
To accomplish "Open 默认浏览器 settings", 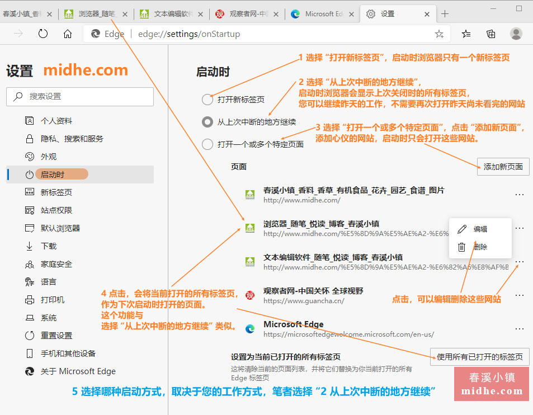I will click(x=80, y=228).
